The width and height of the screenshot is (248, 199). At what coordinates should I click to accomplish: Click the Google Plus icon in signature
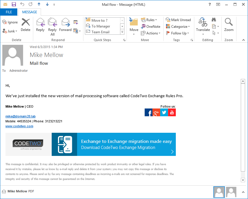click(156, 113)
